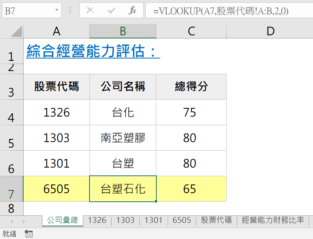Select row 1 header

pyautogui.click(x=11, y=51)
